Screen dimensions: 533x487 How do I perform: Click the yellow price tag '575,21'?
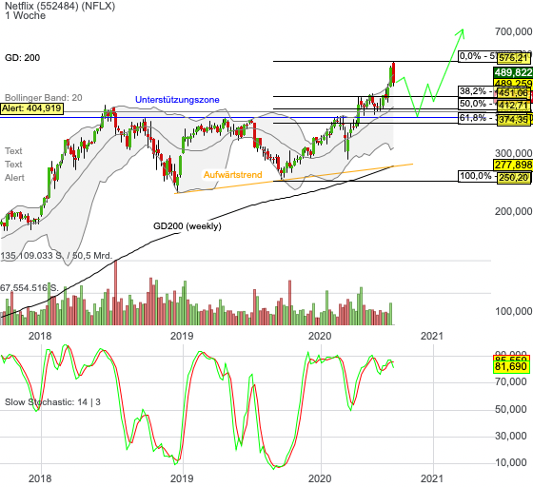pyautogui.click(x=514, y=58)
